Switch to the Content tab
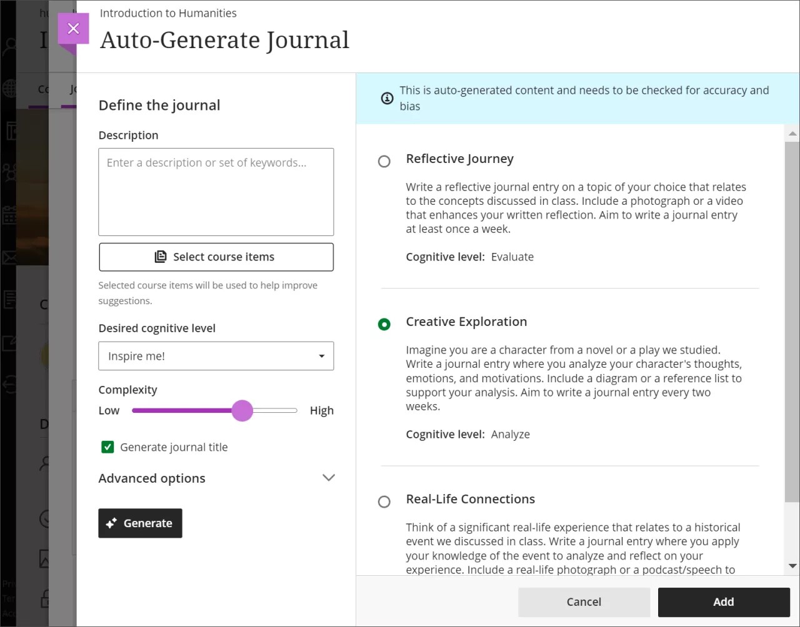Screen dimensions: 800x627 [x=43, y=88]
